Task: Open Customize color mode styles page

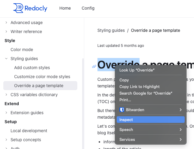Action: 42,77
